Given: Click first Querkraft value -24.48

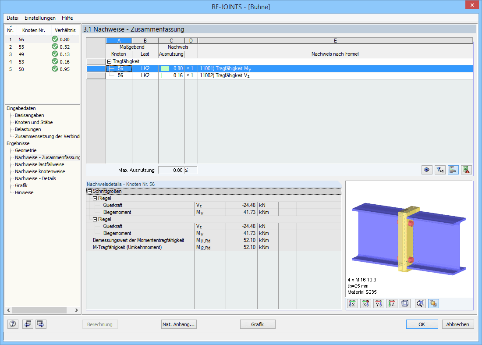Looking at the screenshot, I should [241, 205].
